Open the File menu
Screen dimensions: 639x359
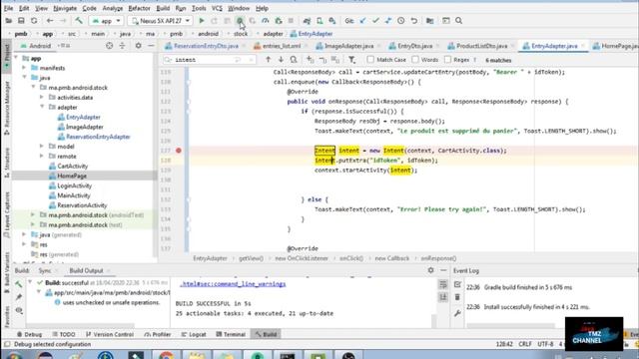coord(8,8)
